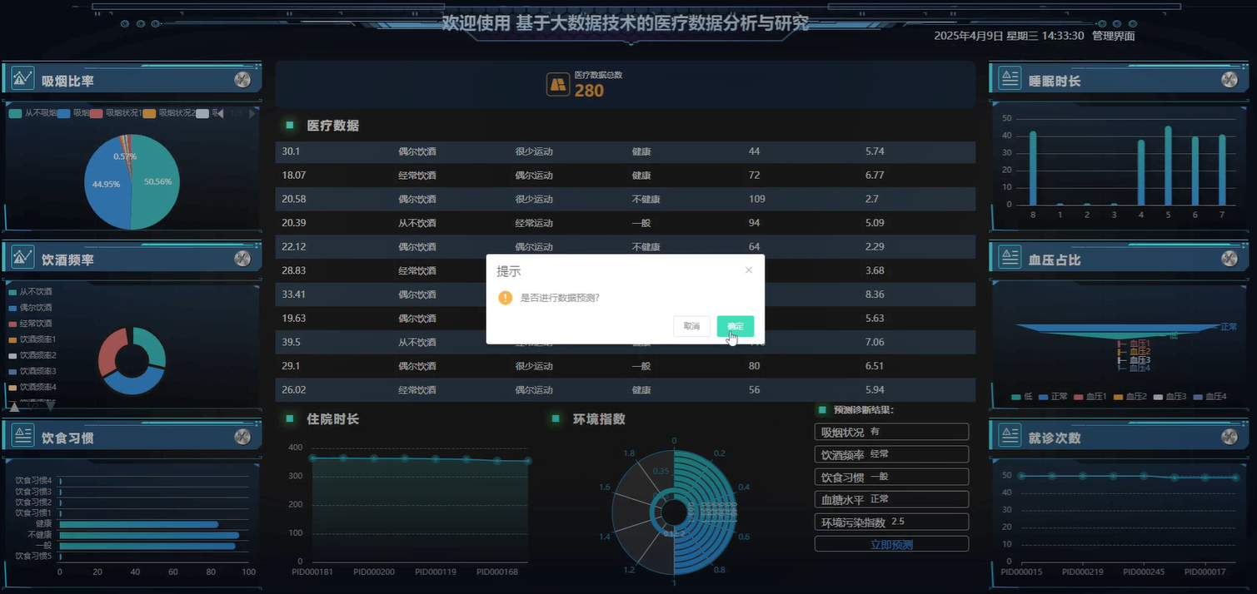Close the 提示 dialog with the X
Screen dimensions: 1257x594
749,270
